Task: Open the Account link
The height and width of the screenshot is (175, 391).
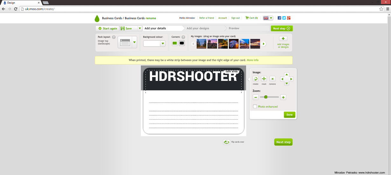Action: coord(222,18)
